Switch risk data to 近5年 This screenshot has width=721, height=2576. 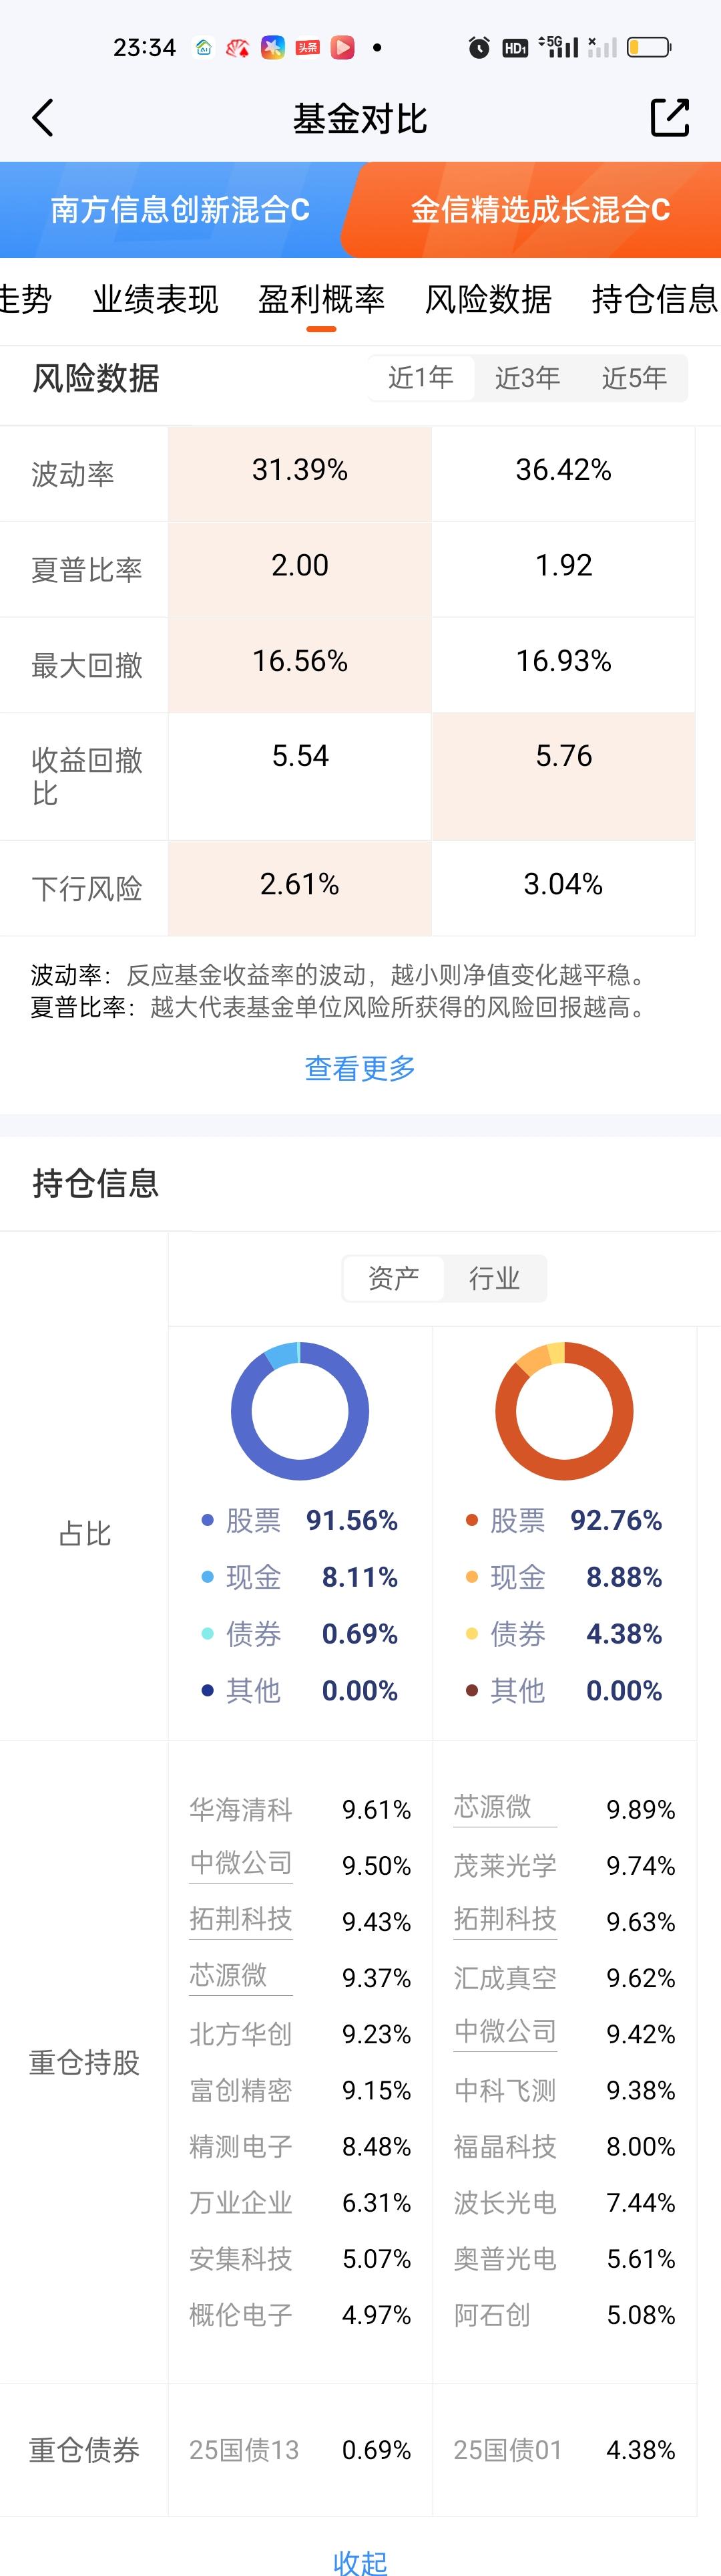click(634, 378)
